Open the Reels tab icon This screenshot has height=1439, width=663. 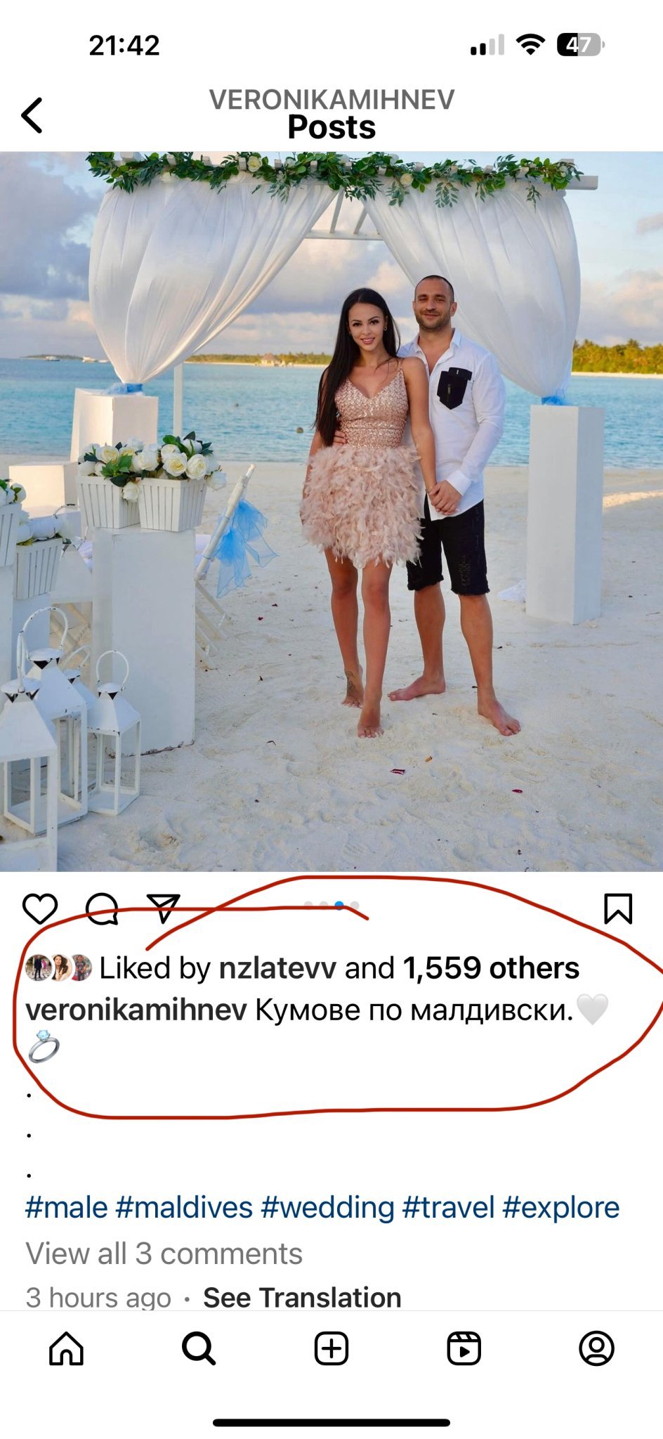(x=464, y=1348)
